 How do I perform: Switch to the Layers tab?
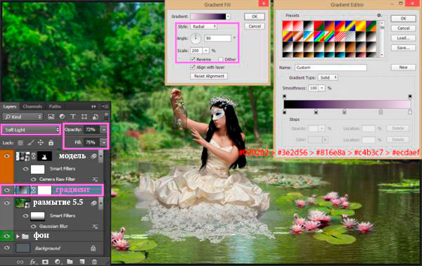10,107
